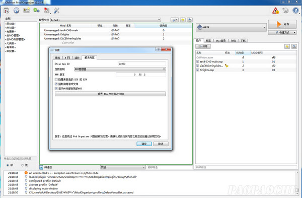Open the OBSE executable dropdown
The height and width of the screenshot is (198, 302).
231,27
